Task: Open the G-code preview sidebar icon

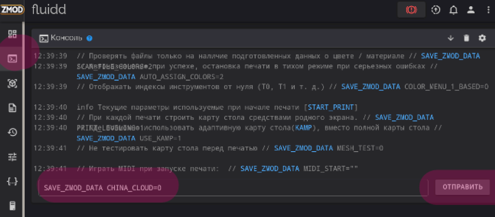Action: (12, 83)
